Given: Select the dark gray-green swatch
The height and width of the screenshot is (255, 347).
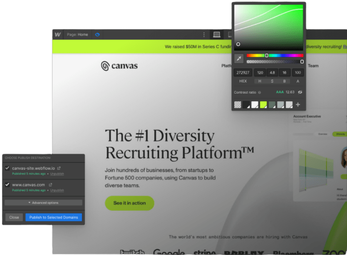Looking at the screenshot, I should 272,105.
